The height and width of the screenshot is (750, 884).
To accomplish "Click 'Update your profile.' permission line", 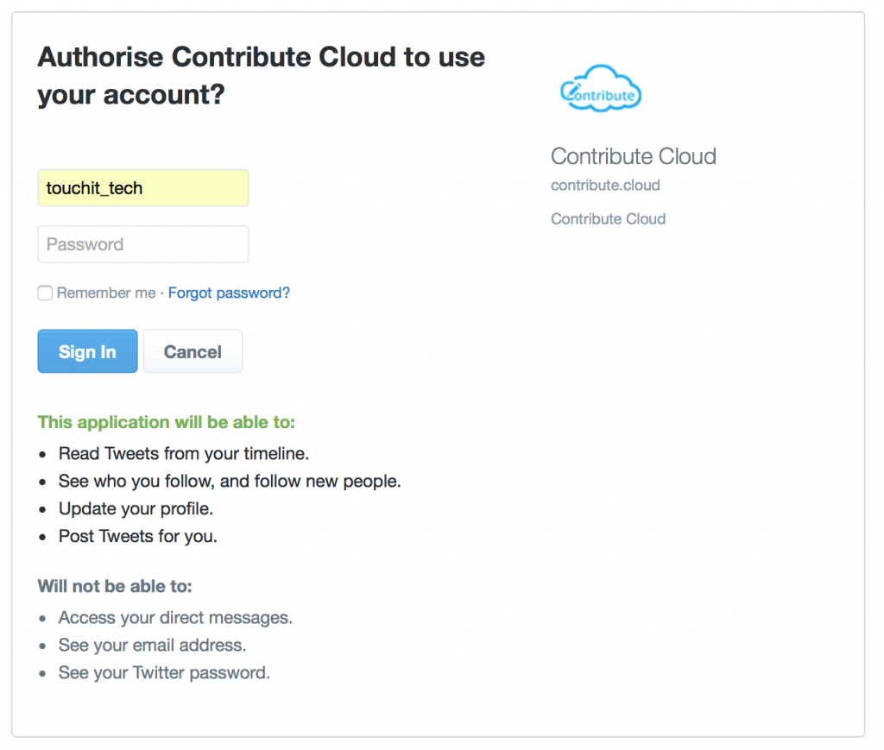I will point(136,509).
